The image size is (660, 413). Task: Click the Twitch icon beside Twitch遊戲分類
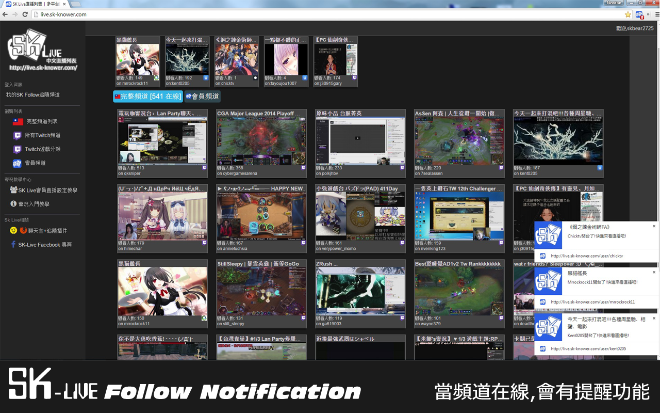click(17, 149)
